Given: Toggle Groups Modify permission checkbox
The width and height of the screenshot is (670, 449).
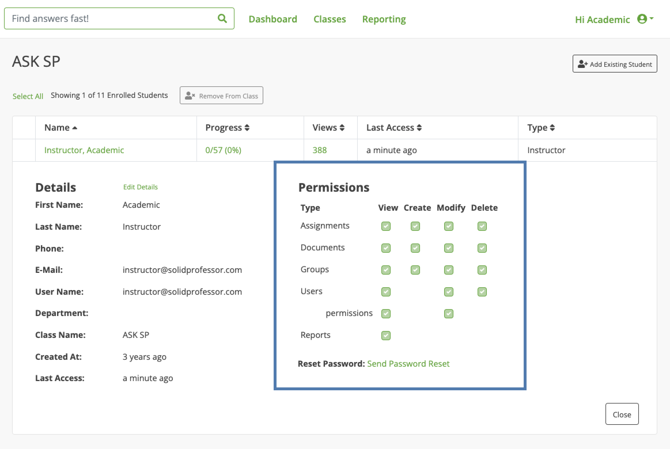Looking at the screenshot, I should pos(448,270).
